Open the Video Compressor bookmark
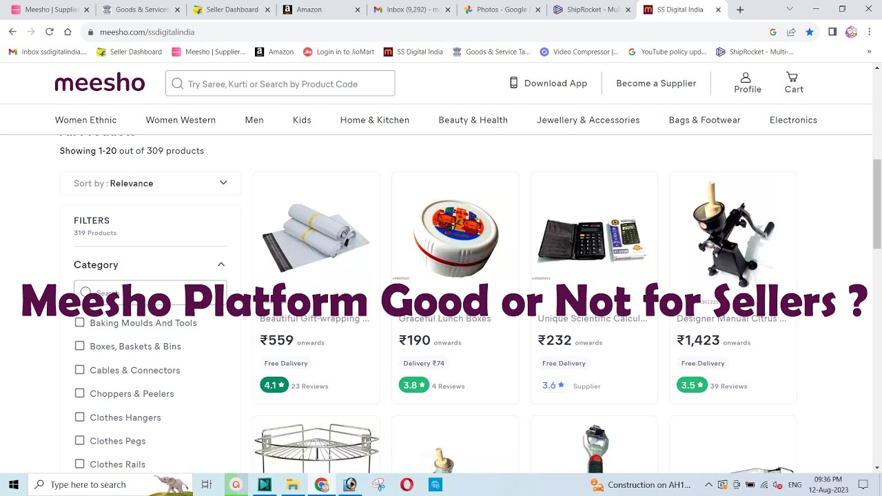 coord(579,52)
